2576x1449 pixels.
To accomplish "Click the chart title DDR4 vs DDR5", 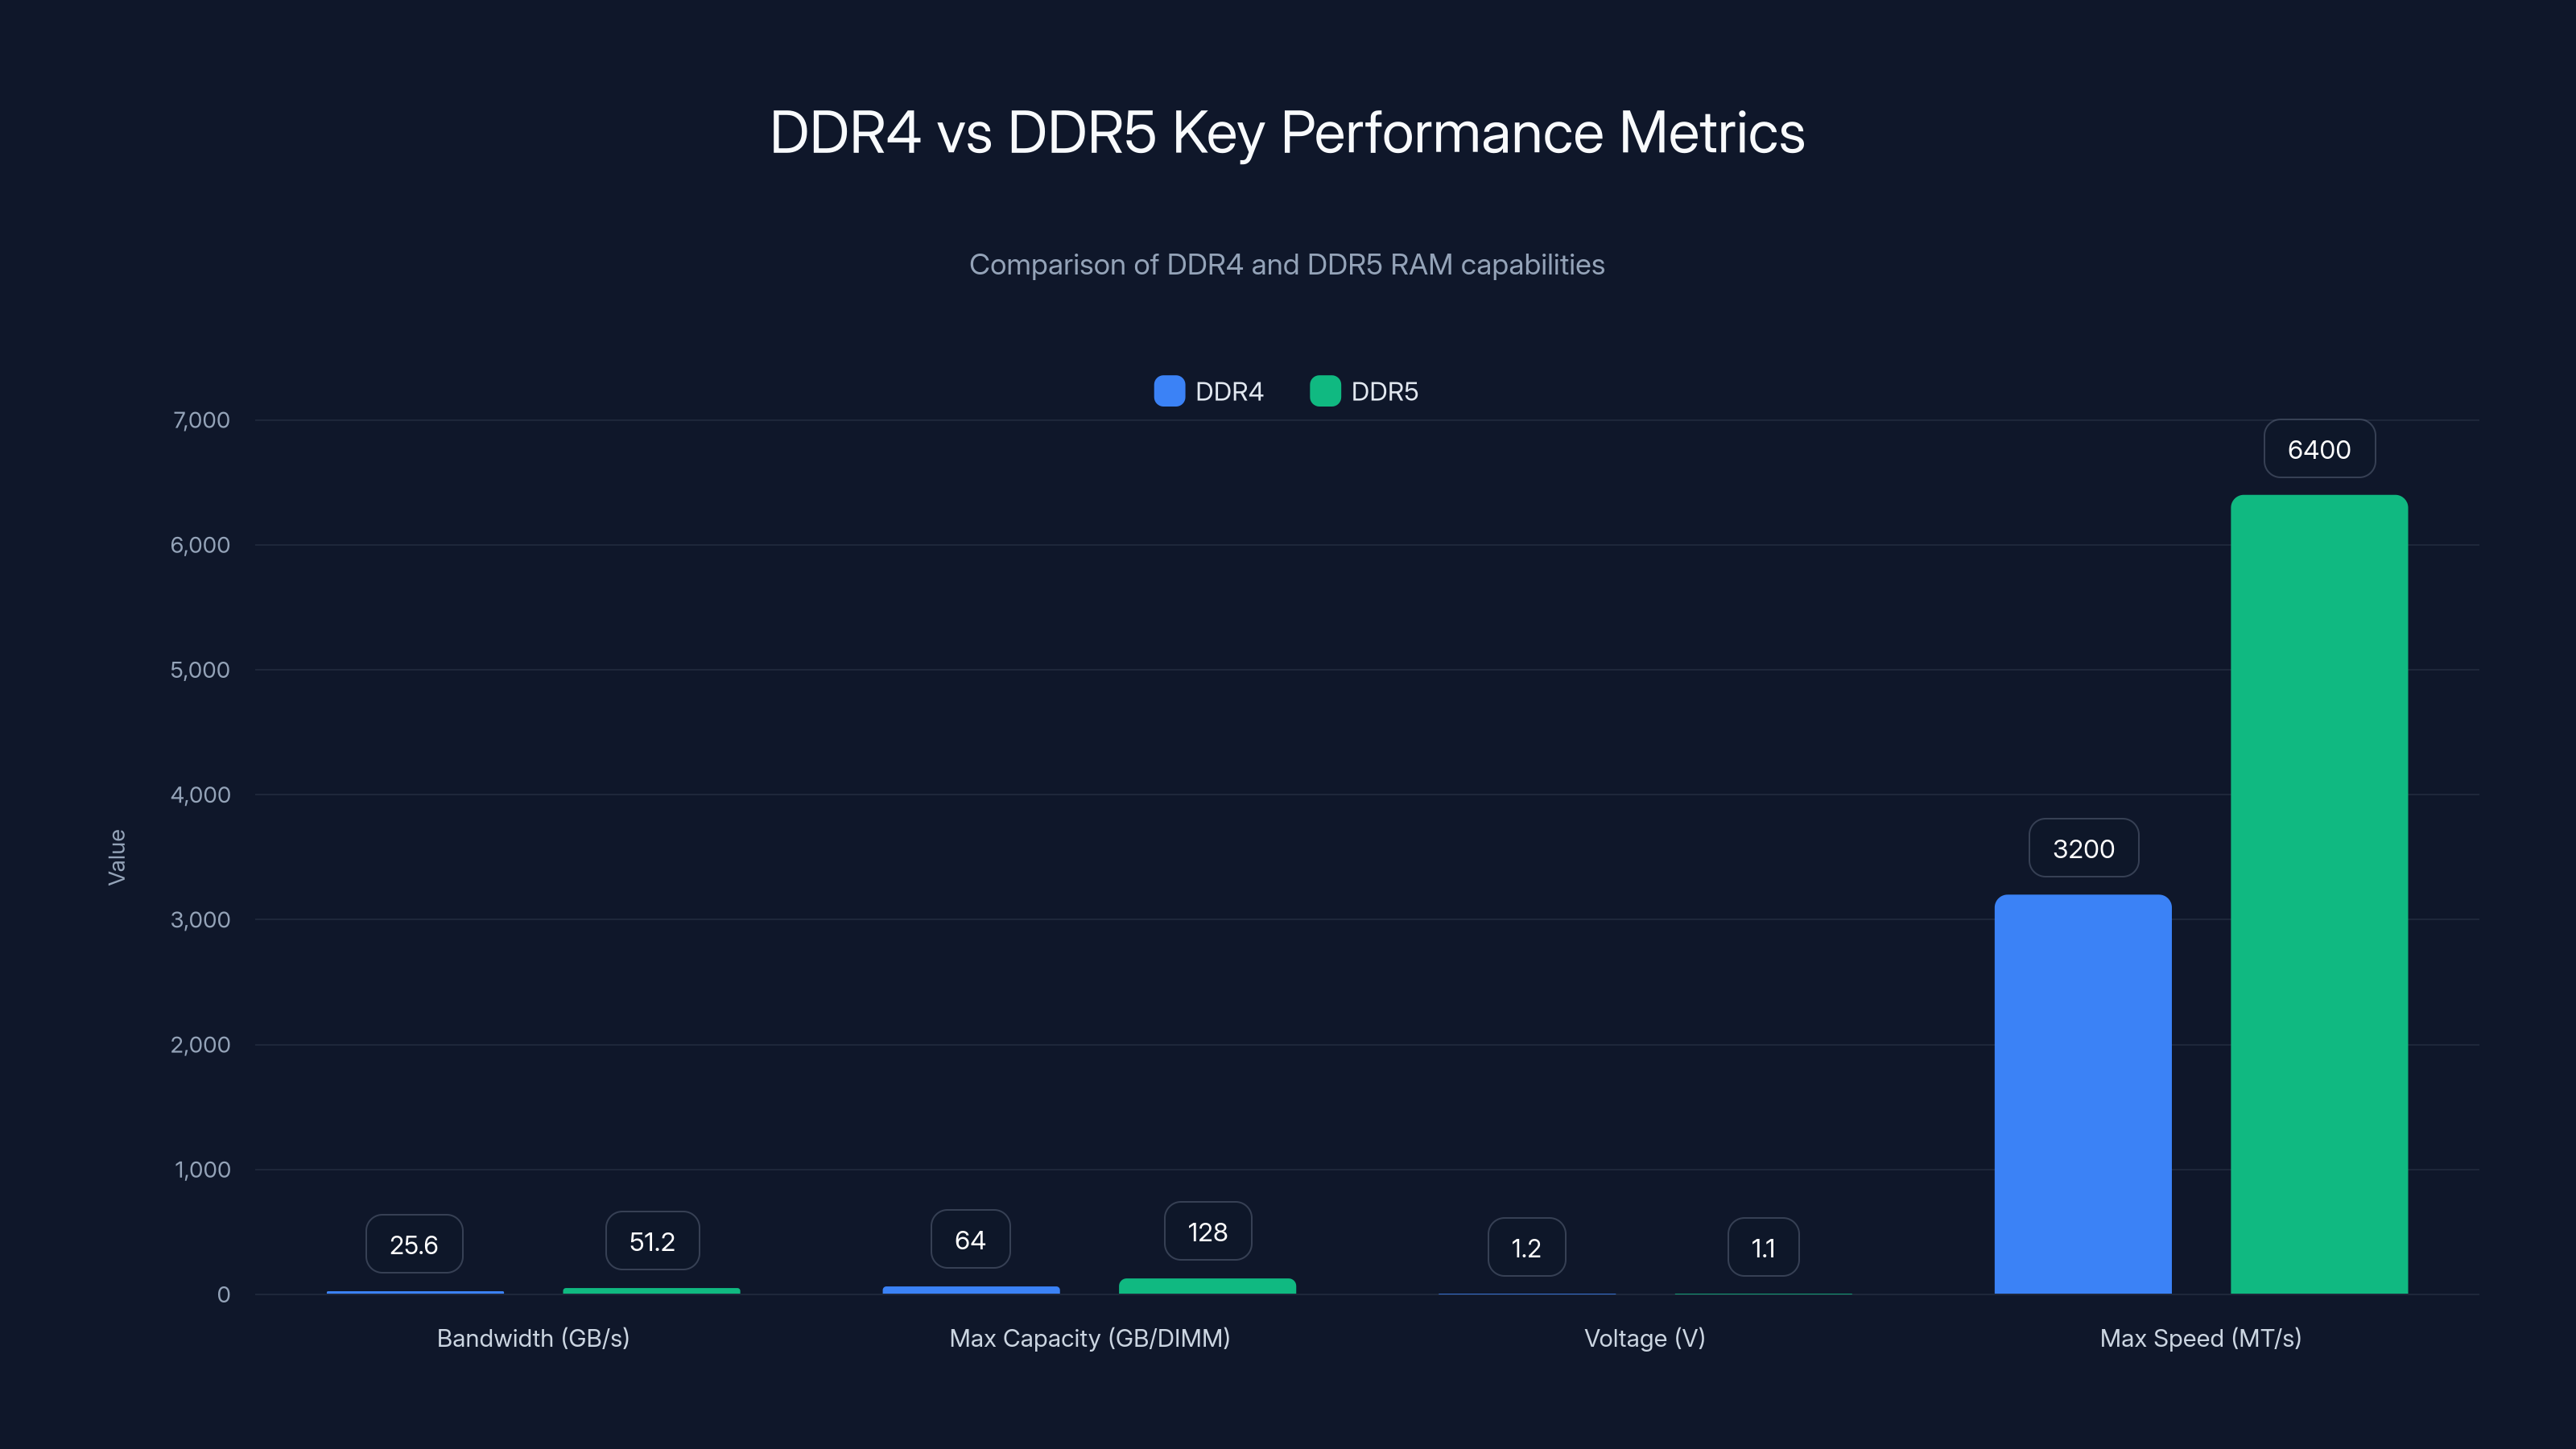I will coord(1287,133).
